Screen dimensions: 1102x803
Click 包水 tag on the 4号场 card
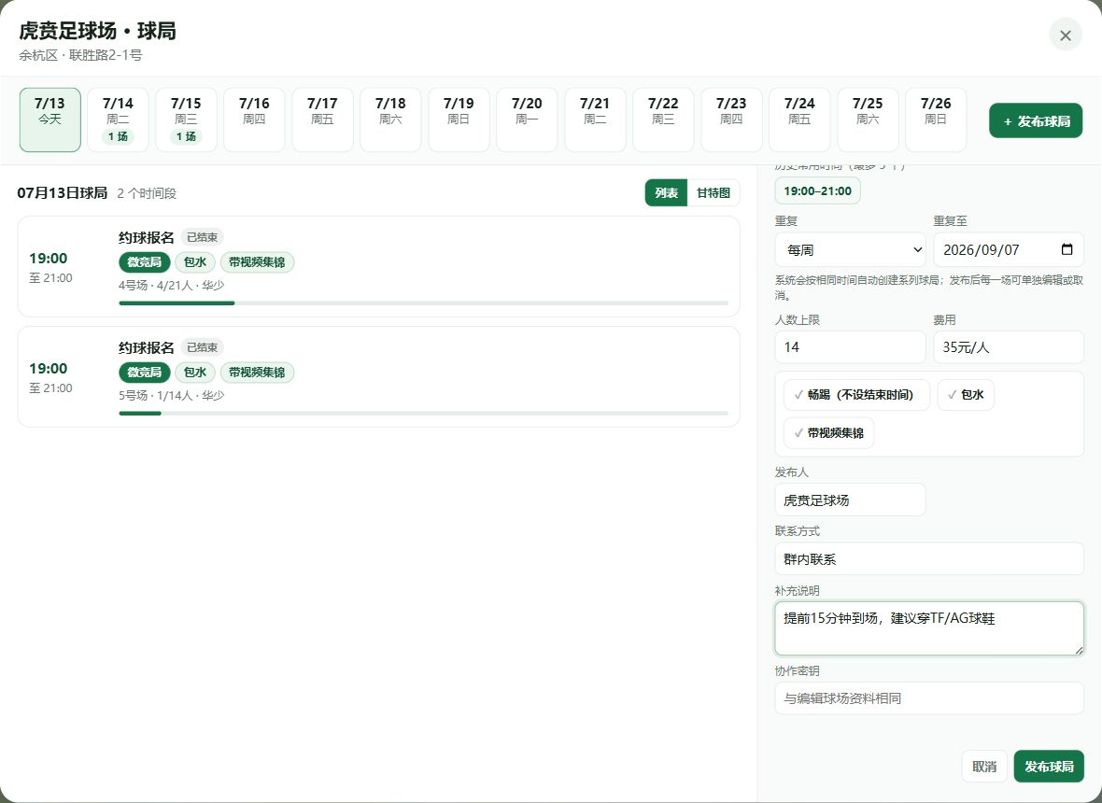click(194, 262)
